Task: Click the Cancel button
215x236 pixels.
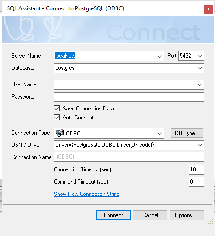Action: (x=150, y=215)
